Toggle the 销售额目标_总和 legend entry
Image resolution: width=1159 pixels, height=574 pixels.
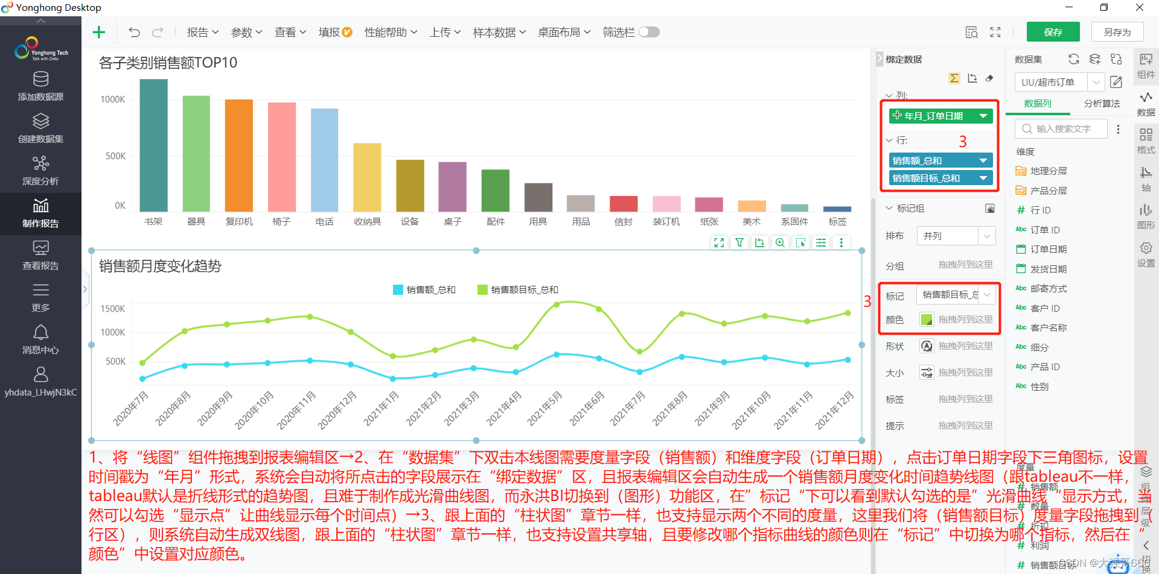(517, 290)
